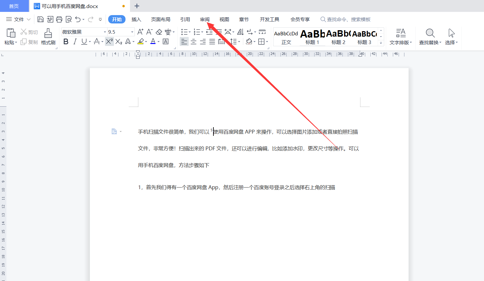Screen dimensions: 484x281
Task: Open the View (视图) tab
Action: point(224,19)
